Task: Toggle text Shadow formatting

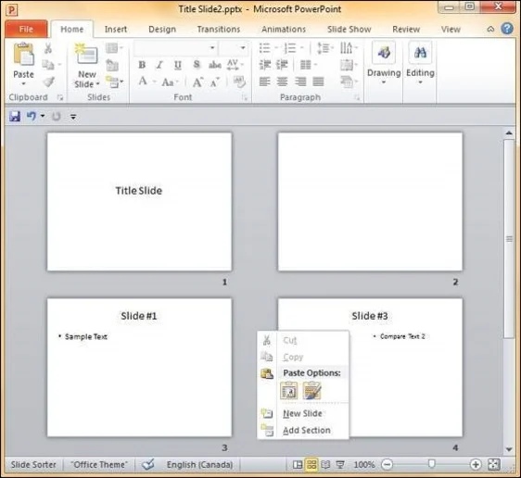Action: click(x=197, y=65)
